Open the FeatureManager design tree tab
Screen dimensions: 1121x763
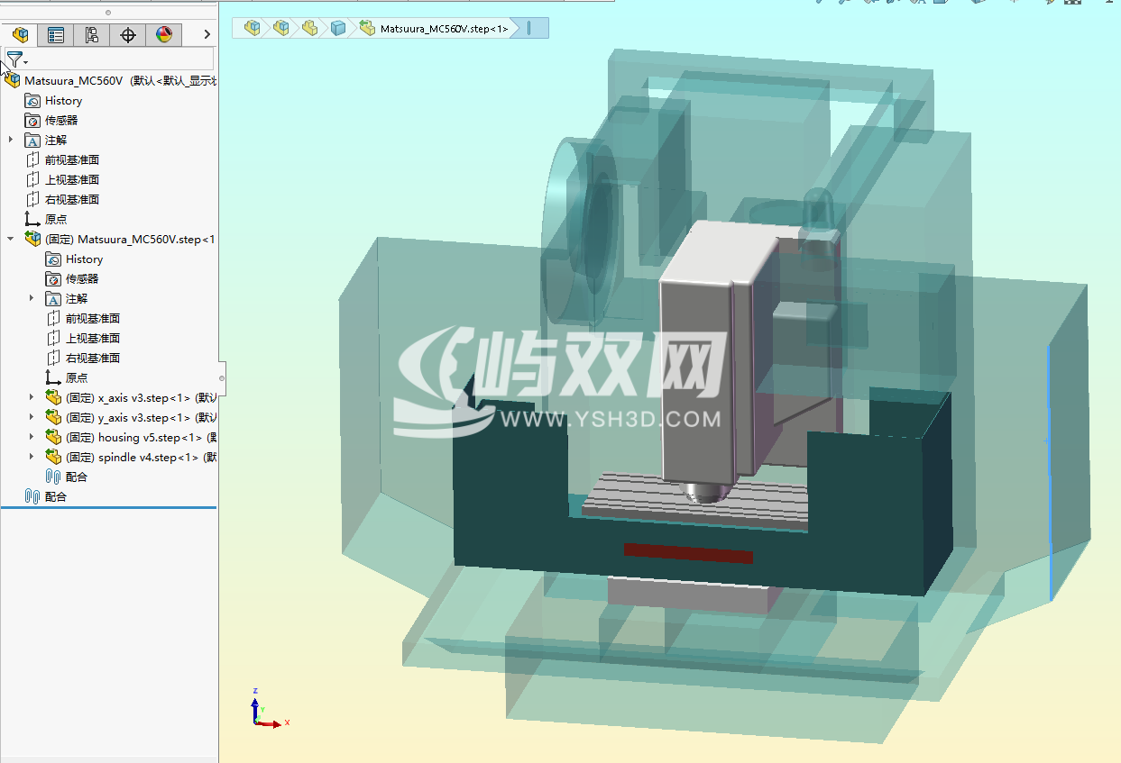(x=20, y=35)
